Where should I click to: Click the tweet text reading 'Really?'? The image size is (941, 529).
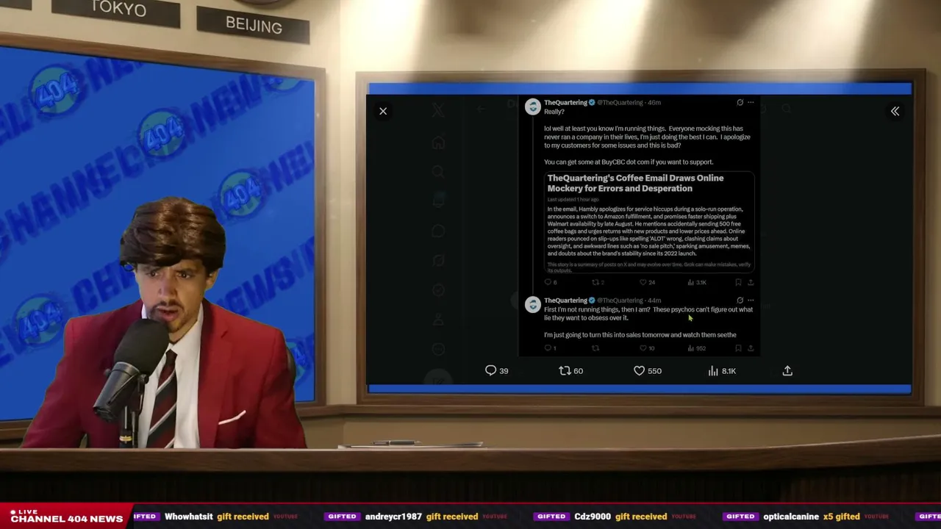[554, 112]
